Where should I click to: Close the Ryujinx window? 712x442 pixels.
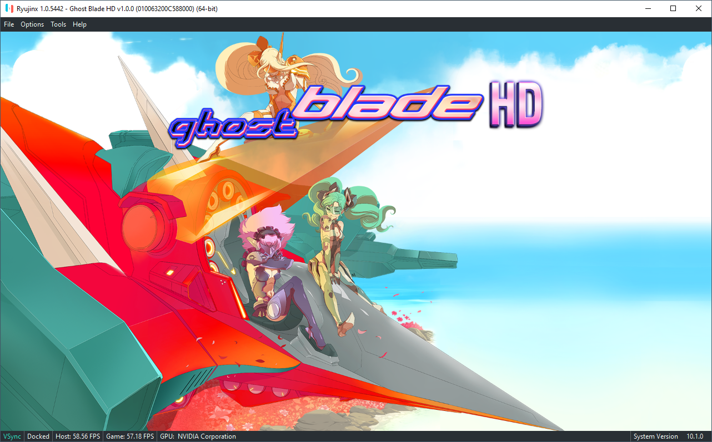click(699, 8)
